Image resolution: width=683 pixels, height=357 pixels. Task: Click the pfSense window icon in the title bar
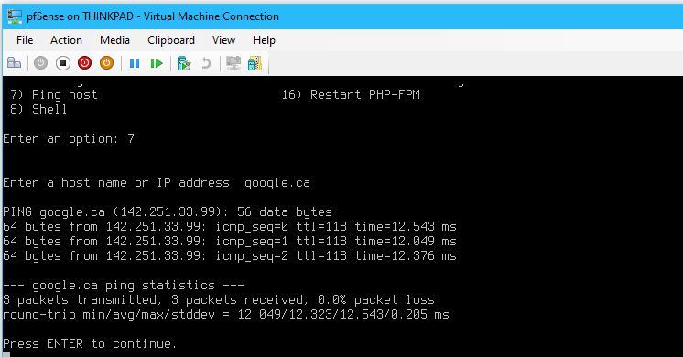[15, 16]
